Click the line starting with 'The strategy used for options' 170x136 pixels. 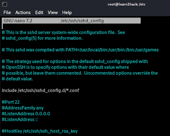click(75, 62)
